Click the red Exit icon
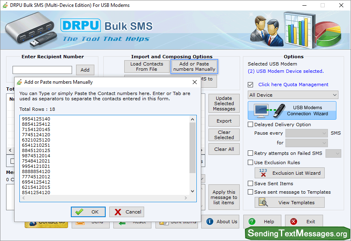The width and height of the screenshot is (351, 241). pyautogui.click(x=294, y=222)
